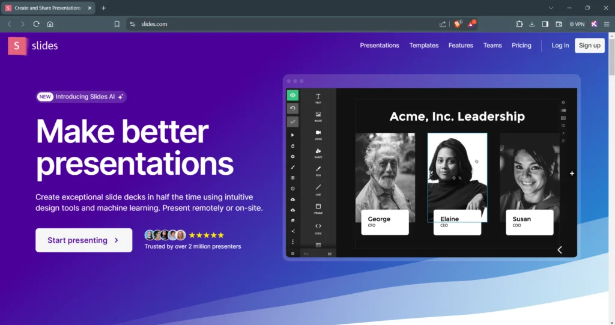Go to browser home page
Viewport: 615px width, 325px height.
point(50,24)
